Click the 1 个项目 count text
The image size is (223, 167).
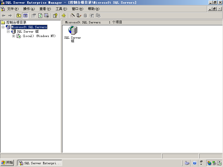coord(115,22)
